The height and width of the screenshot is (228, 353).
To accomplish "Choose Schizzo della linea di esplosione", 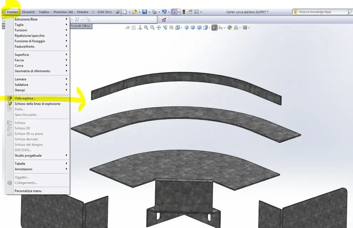I will click(x=37, y=104).
